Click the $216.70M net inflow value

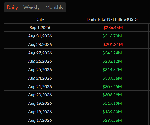point(112,36)
